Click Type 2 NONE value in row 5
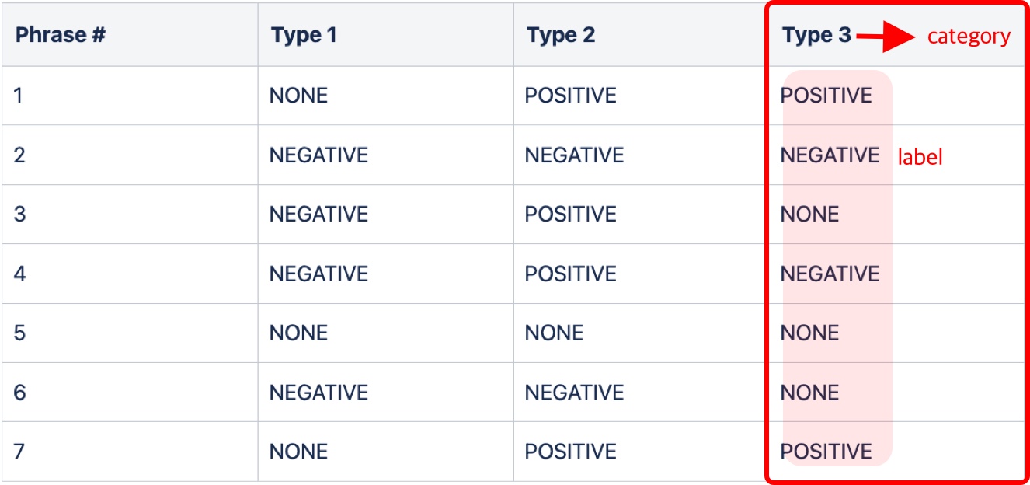 click(554, 333)
